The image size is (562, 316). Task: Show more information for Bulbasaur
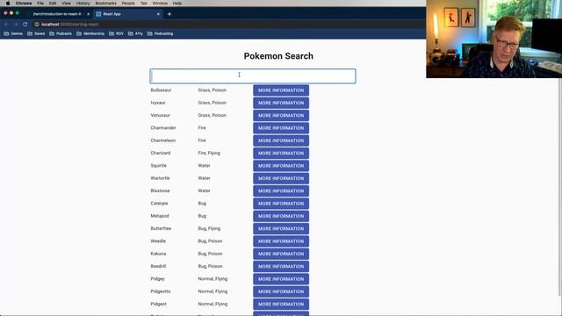[x=281, y=90]
